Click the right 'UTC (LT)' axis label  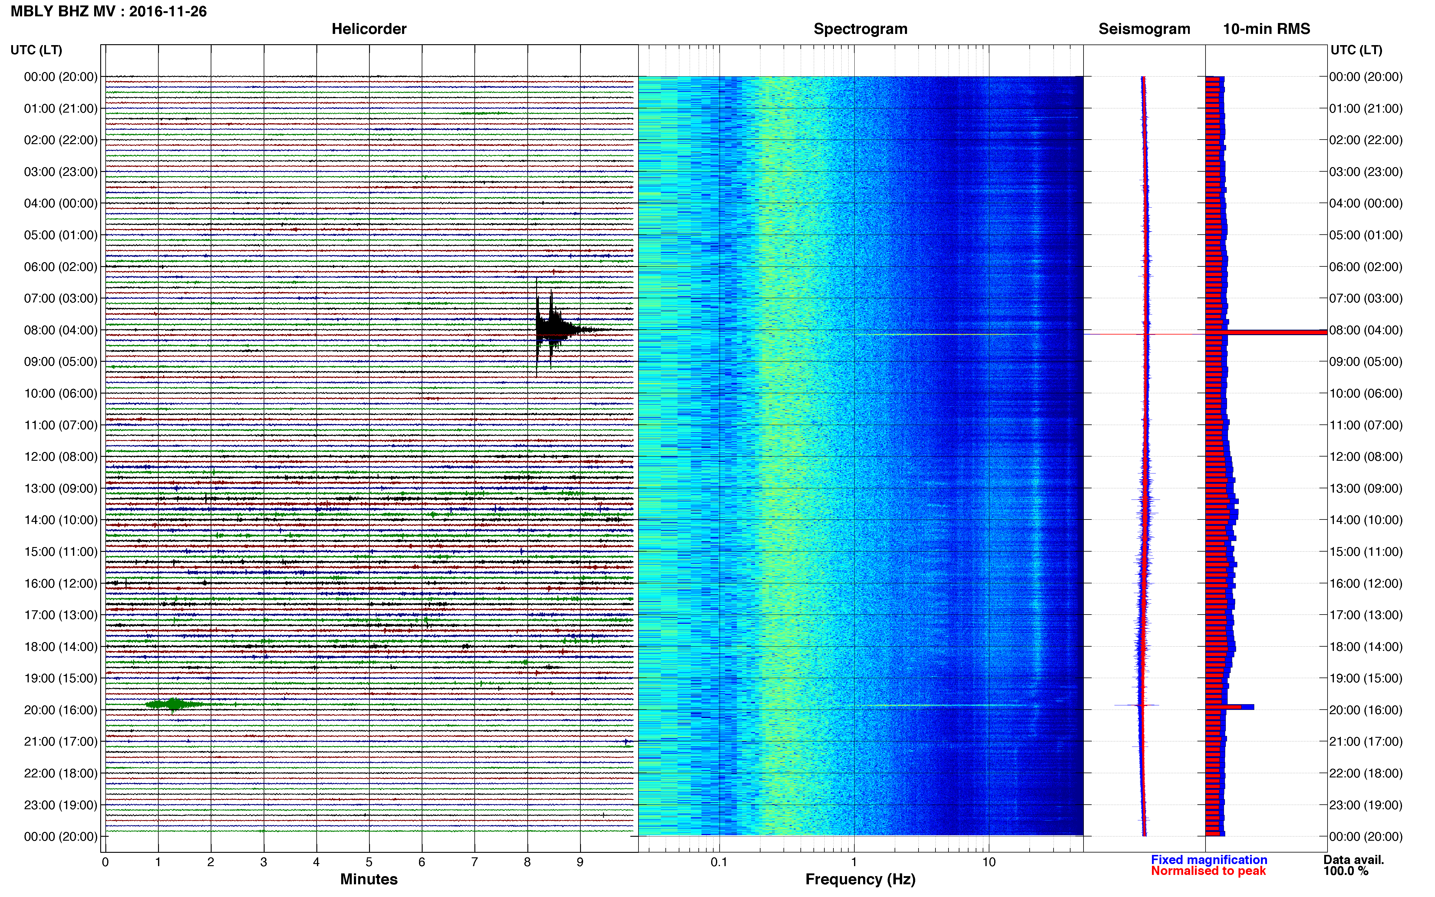point(1356,50)
